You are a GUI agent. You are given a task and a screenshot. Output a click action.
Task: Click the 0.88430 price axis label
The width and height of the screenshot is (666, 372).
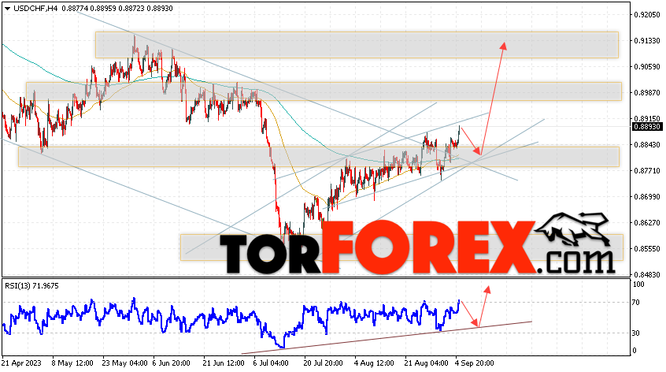pyautogui.click(x=647, y=145)
